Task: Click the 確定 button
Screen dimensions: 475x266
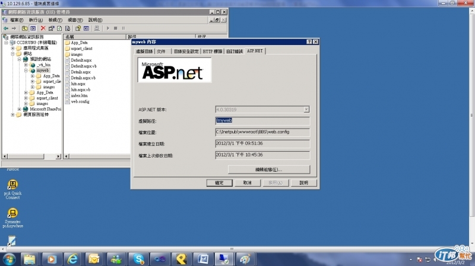Action: (219, 183)
